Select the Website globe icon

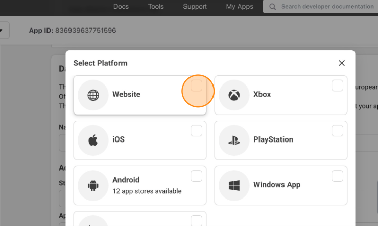(93, 95)
